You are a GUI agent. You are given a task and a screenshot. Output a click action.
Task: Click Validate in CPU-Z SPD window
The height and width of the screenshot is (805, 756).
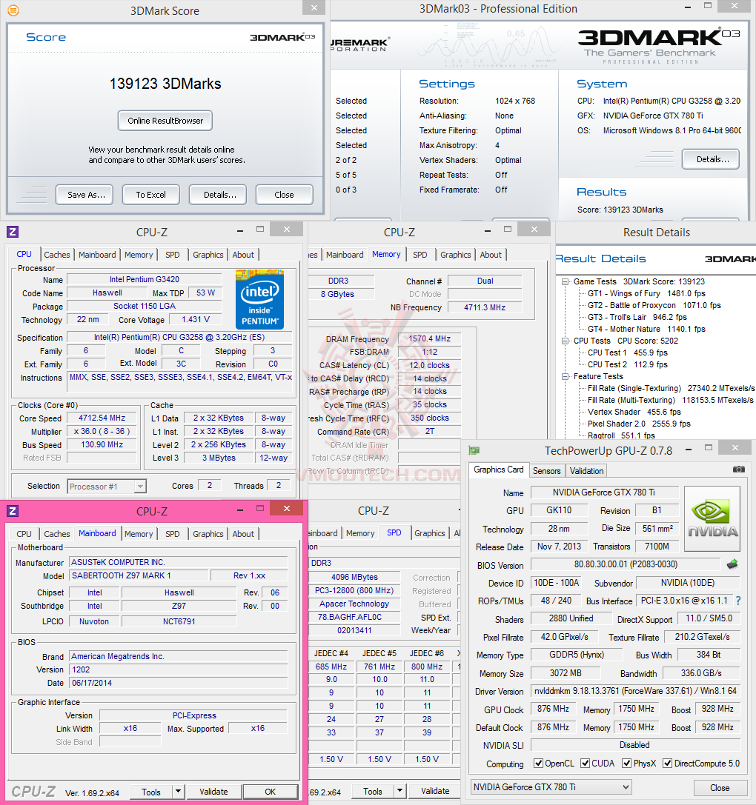[x=435, y=791]
